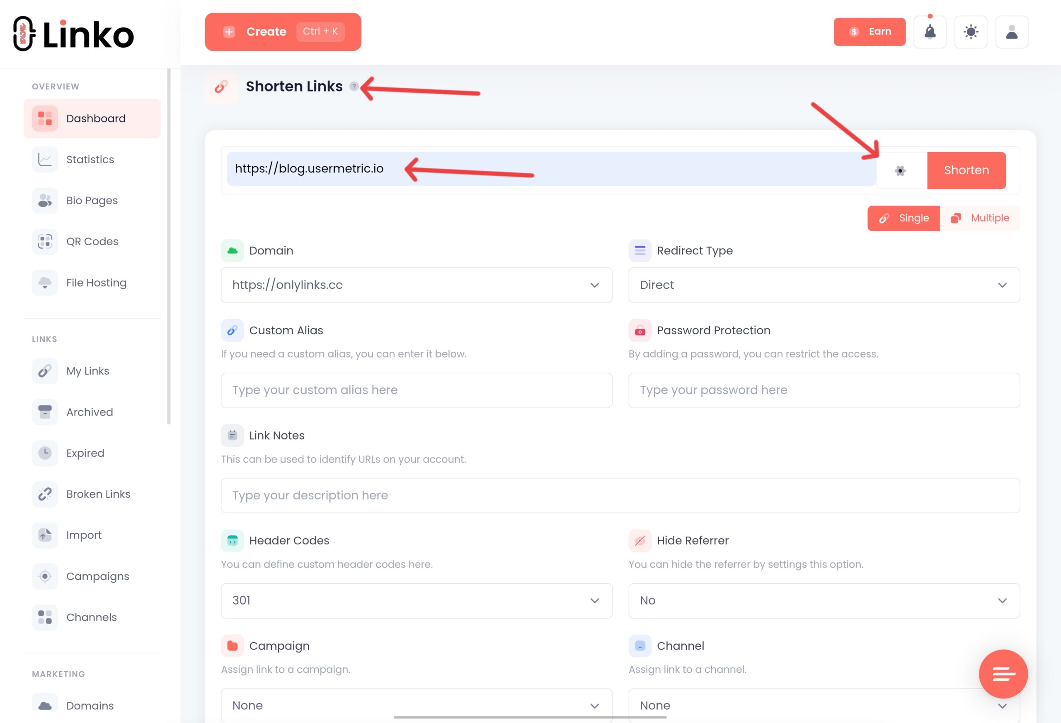
Task: Click the Create button
Action: click(283, 31)
